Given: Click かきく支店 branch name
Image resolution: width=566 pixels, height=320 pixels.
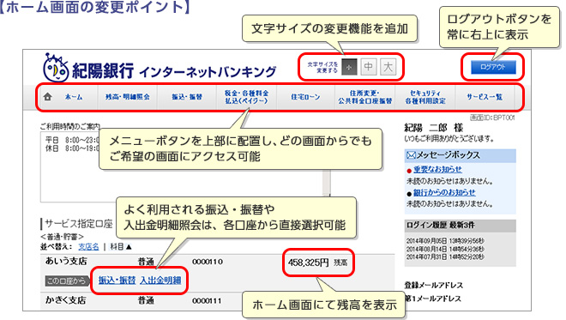Looking at the screenshot, I should click(x=66, y=299).
